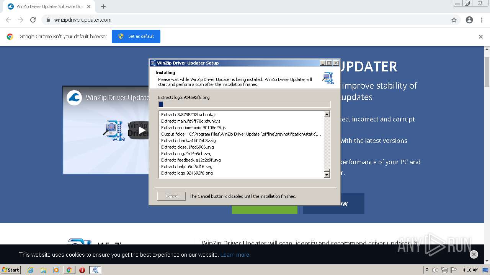Click the red security icon in taskbar

point(82,270)
